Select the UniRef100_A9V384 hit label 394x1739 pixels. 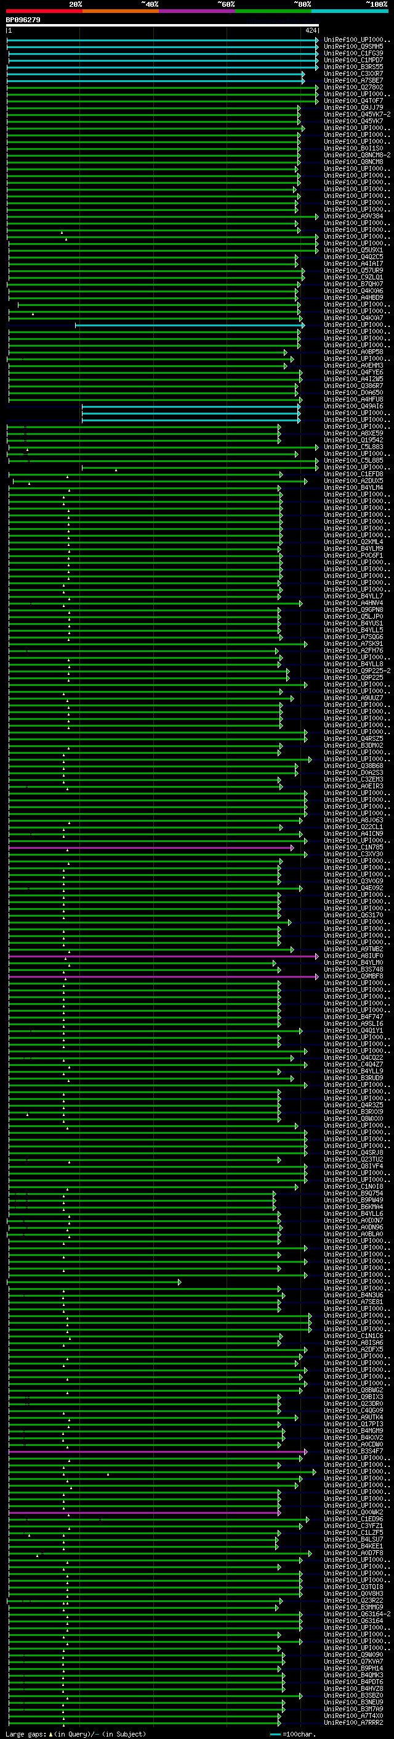pyautogui.click(x=353, y=217)
